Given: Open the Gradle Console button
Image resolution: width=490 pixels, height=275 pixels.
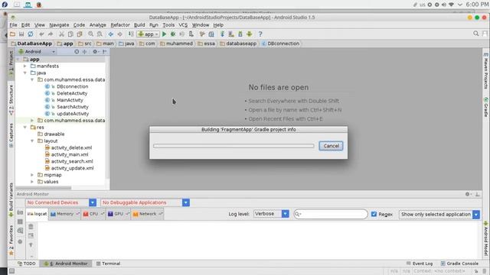Looking at the screenshot, I should (459, 264).
